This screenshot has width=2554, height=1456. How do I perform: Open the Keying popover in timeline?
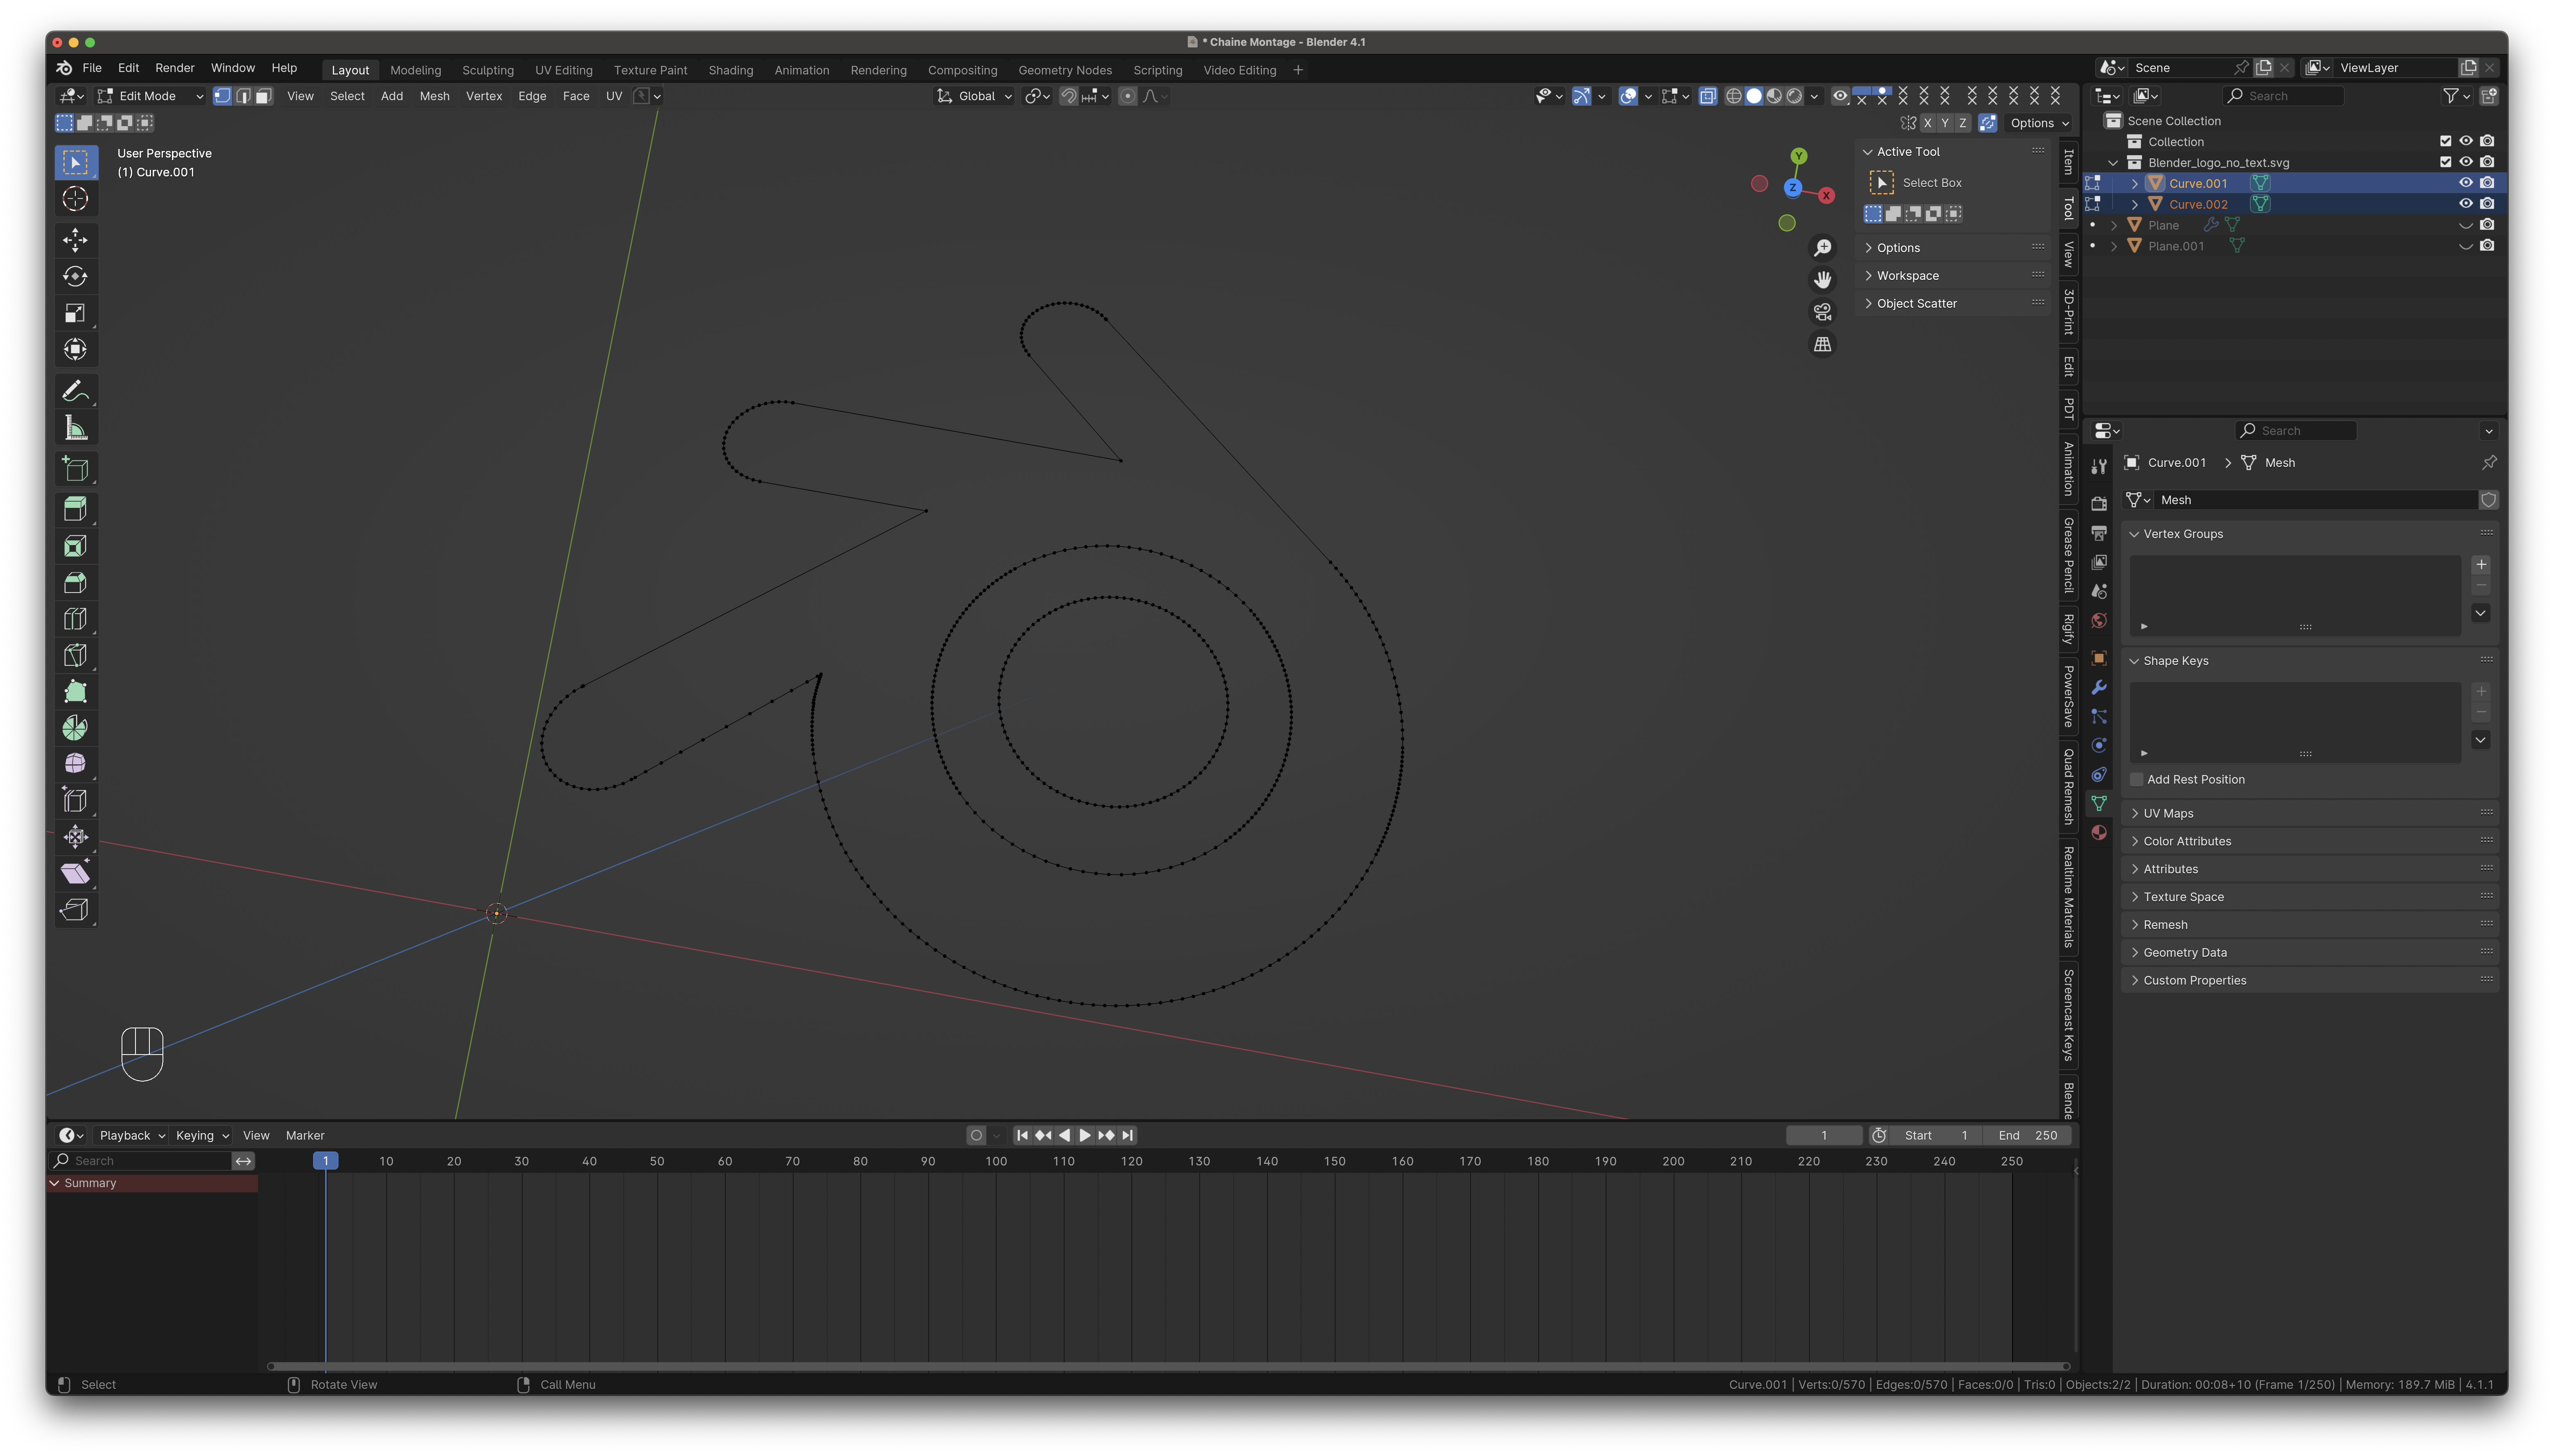[202, 1136]
